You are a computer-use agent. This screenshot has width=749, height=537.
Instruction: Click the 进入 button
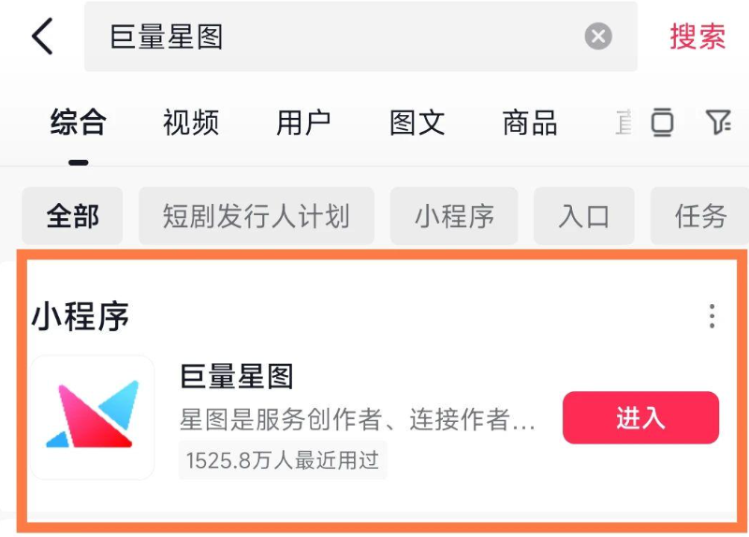pos(640,417)
